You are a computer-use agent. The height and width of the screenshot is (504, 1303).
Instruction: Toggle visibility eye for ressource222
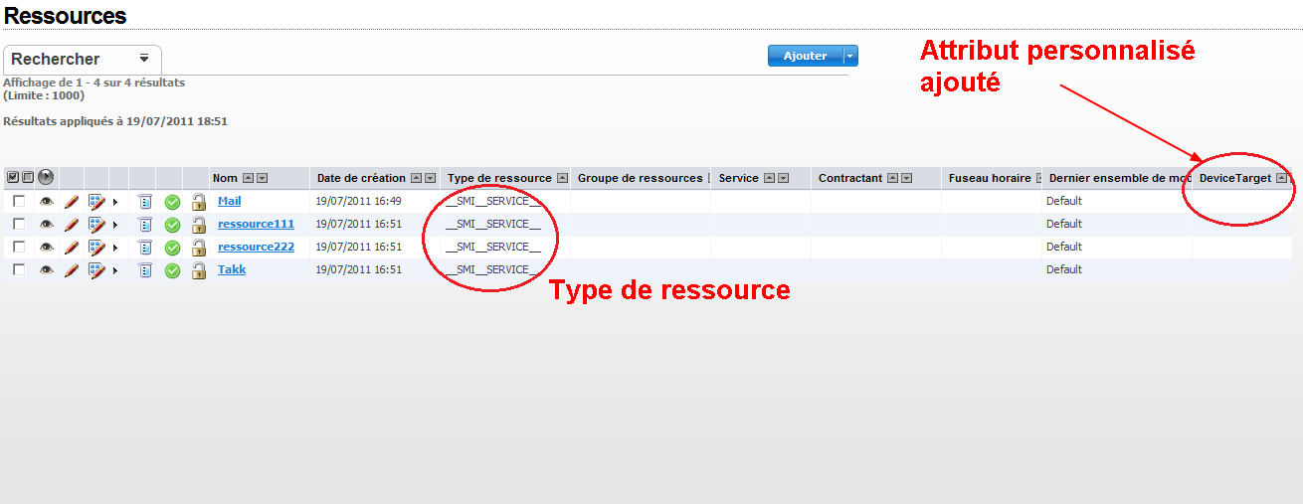[47, 247]
